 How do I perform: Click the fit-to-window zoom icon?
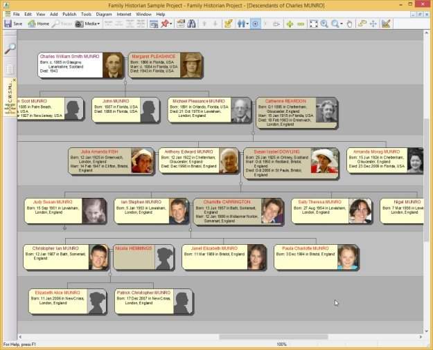313,24
